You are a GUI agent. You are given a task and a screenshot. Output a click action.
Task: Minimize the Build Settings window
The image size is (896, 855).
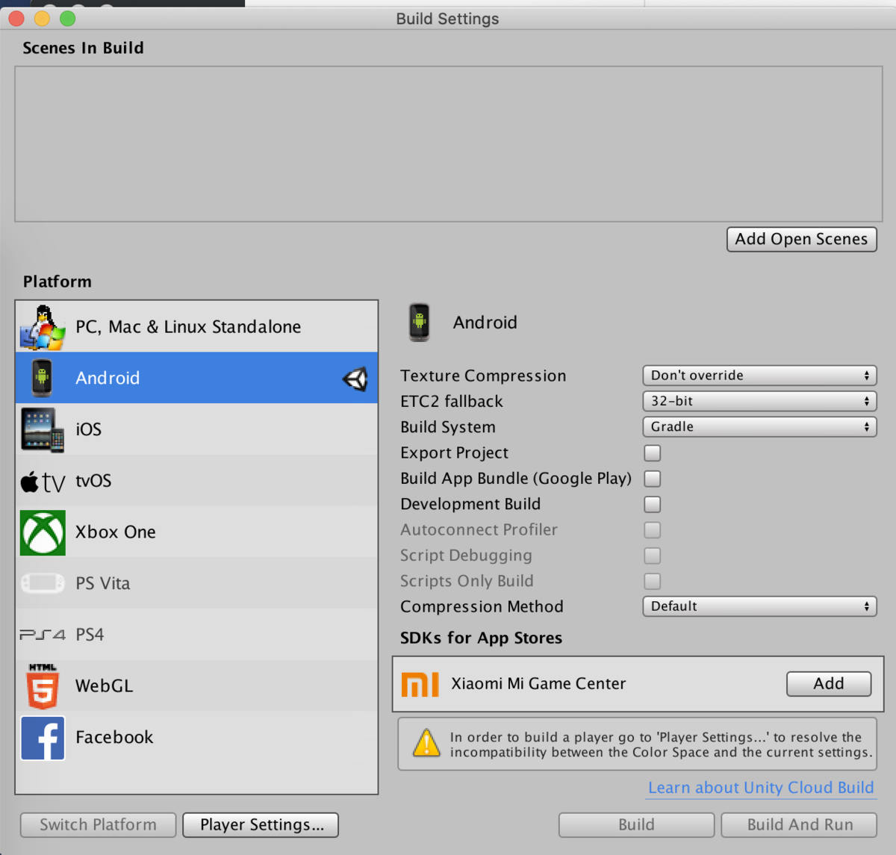[42, 19]
